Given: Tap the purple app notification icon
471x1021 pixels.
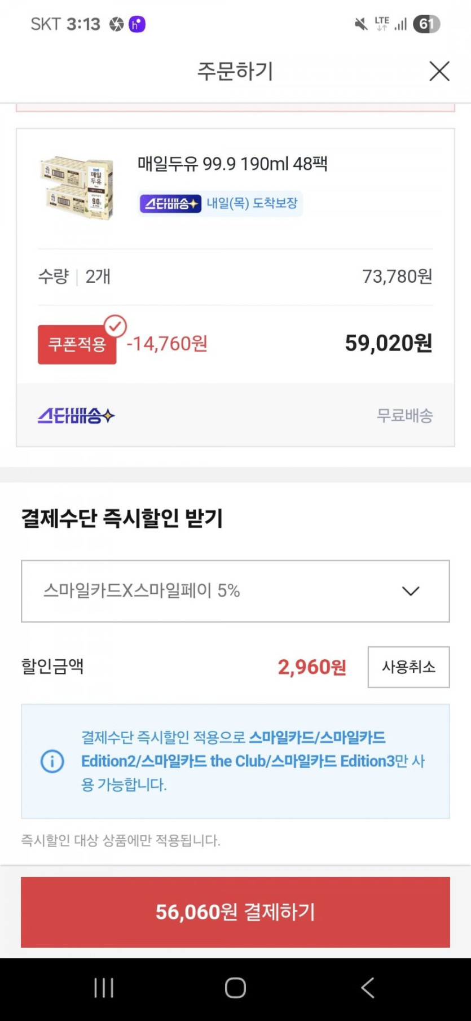Looking at the screenshot, I should pos(137,24).
